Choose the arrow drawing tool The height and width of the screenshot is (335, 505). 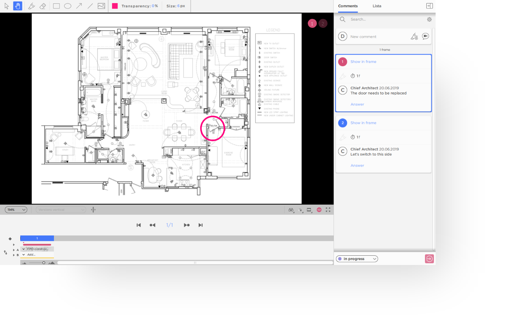tap(79, 6)
